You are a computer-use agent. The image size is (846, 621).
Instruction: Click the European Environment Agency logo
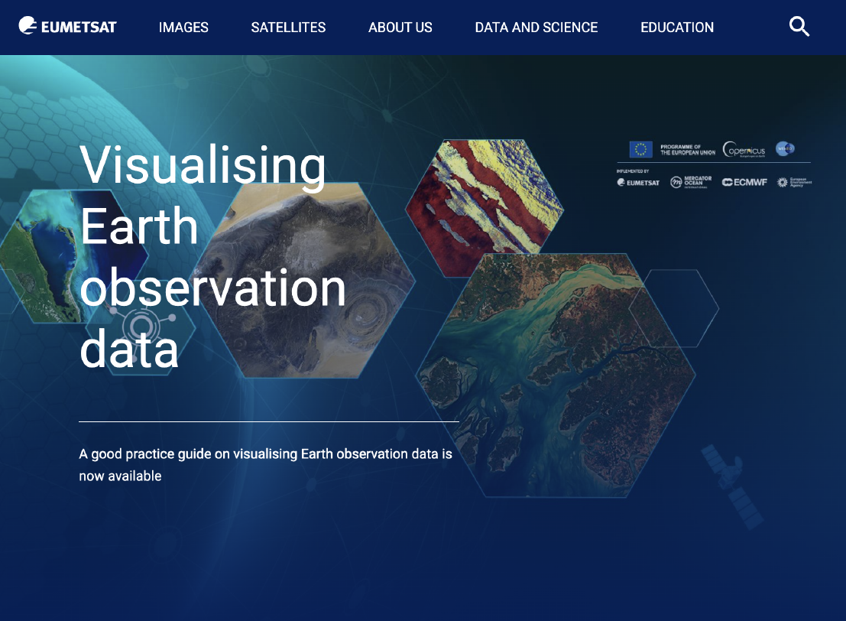tap(794, 182)
